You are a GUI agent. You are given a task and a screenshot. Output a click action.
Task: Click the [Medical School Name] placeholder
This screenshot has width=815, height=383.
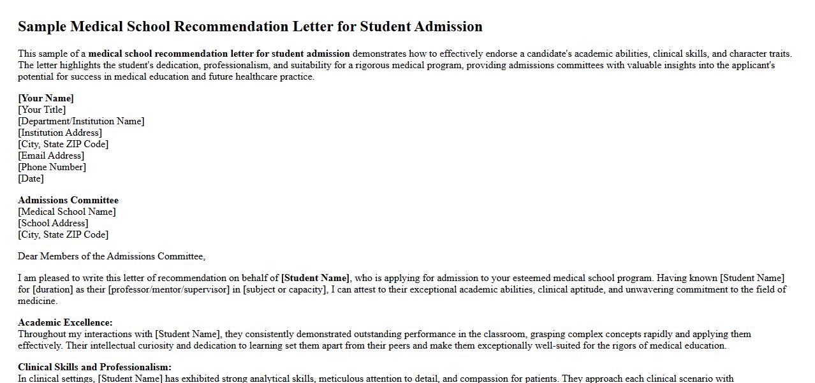[x=67, y=212]
